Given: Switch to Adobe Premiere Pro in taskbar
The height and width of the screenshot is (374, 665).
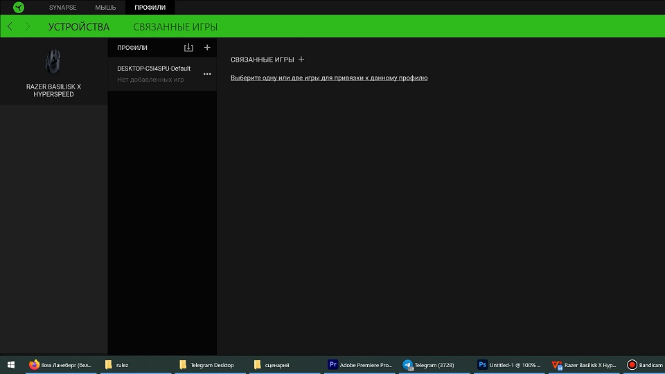Looking at the screenshot, I should [360, 365].
